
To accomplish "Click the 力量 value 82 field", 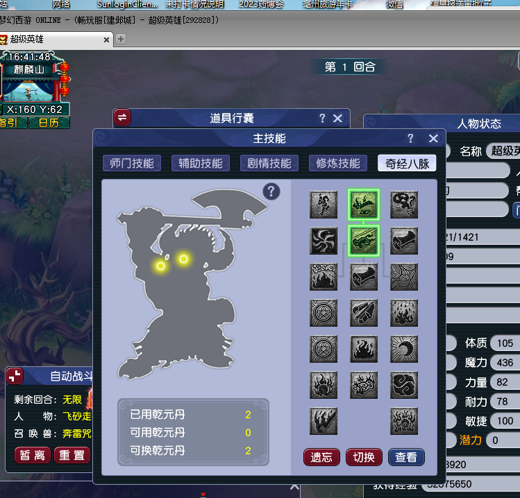I will pyautogui.click(x=505, y=382).
